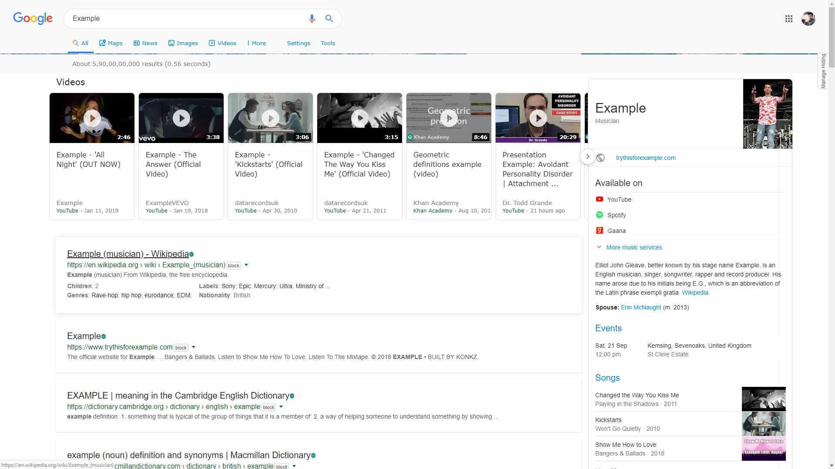
Task: Block the Macmillan dictionary result
Action: point(282,466)
